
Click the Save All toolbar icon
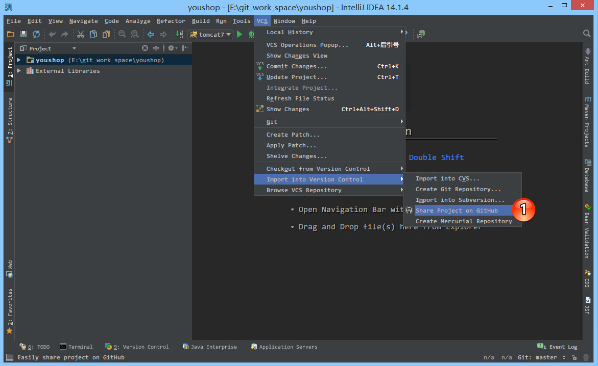point(23,34)
